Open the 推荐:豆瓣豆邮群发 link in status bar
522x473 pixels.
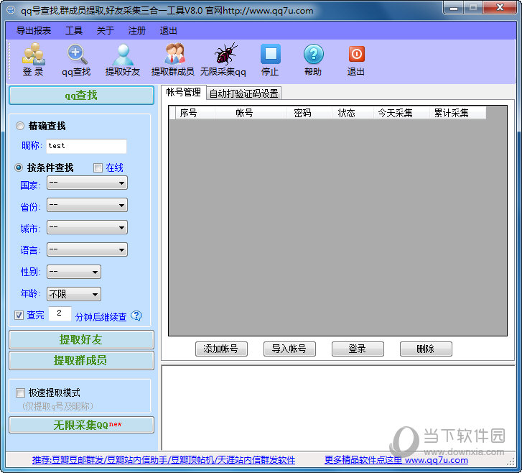[164, 460]
